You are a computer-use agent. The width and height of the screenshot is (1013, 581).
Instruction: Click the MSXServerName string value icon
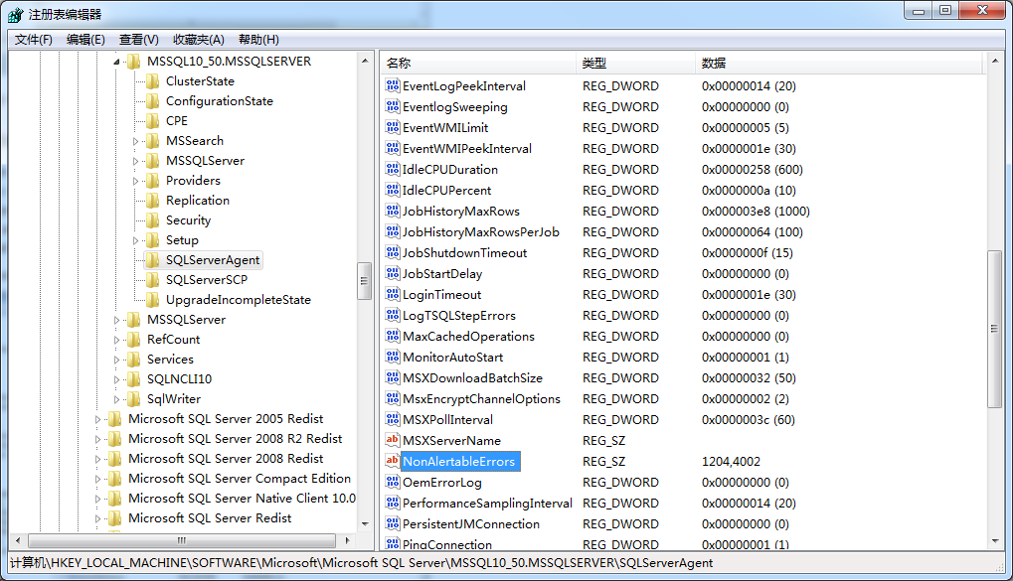[x=392, y=440]
